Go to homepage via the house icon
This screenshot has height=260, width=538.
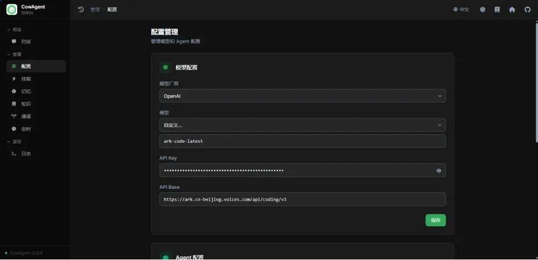click(512, 9)
